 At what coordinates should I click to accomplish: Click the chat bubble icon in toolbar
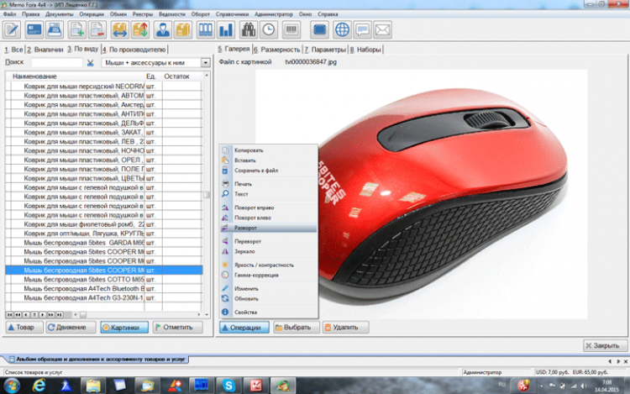coord(363,30)
